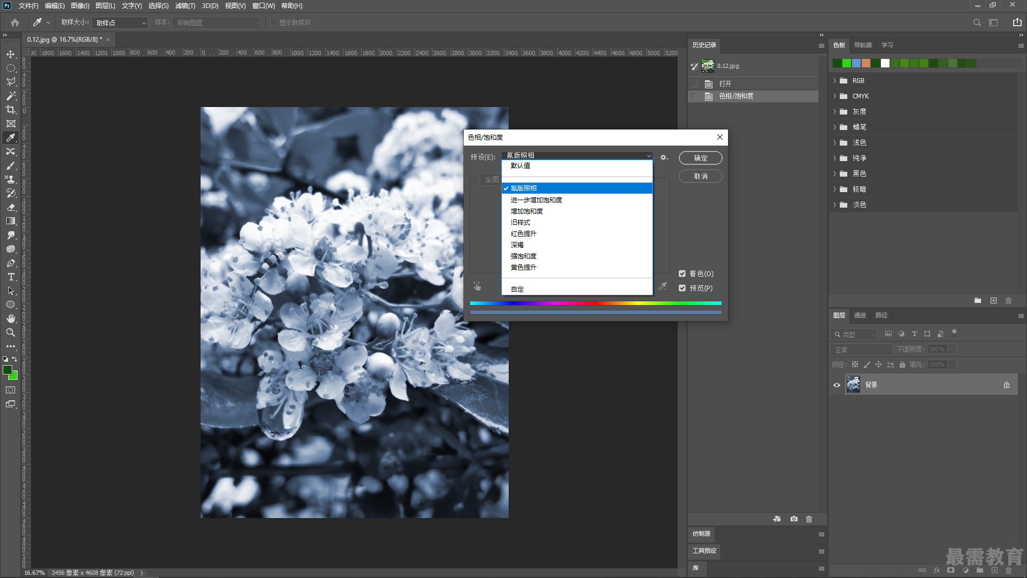Viewport: 1027px width, 578px height.
Task: Toggle Show Sampling Ring checkbox
Action: click(x=273, y=22)
